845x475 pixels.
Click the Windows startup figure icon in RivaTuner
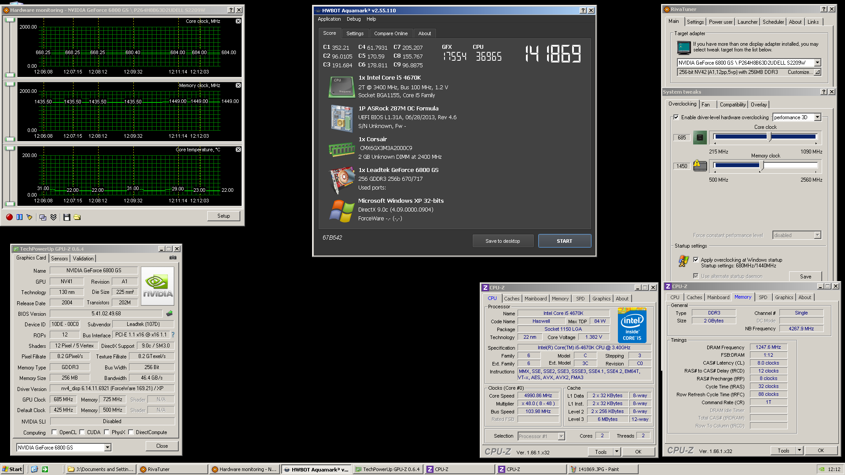(x=683, y=261)
